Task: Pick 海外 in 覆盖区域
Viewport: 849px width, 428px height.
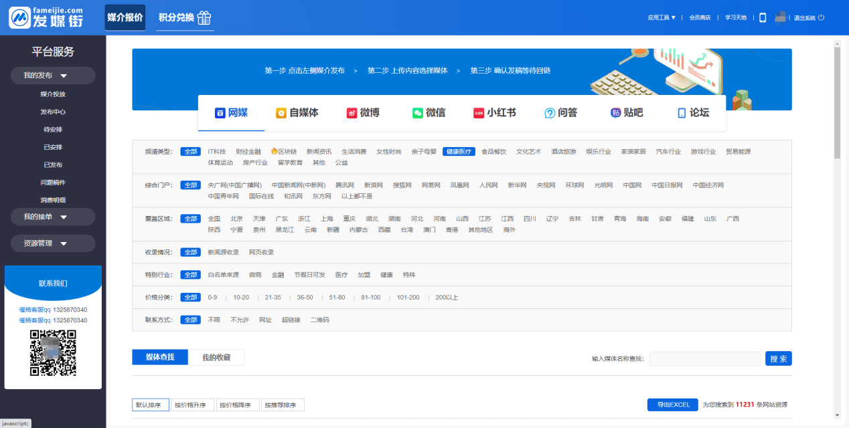Action: [510, 229]
